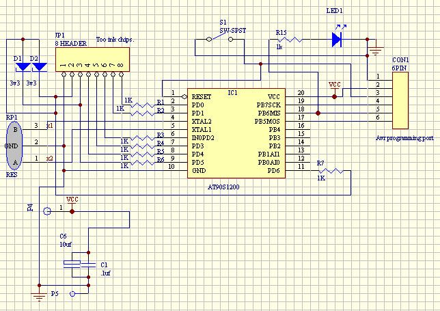Viewport: 440px width, 311px height.
Task: Click the 'Too ink chips.' text label
Action: pos(115,40)
